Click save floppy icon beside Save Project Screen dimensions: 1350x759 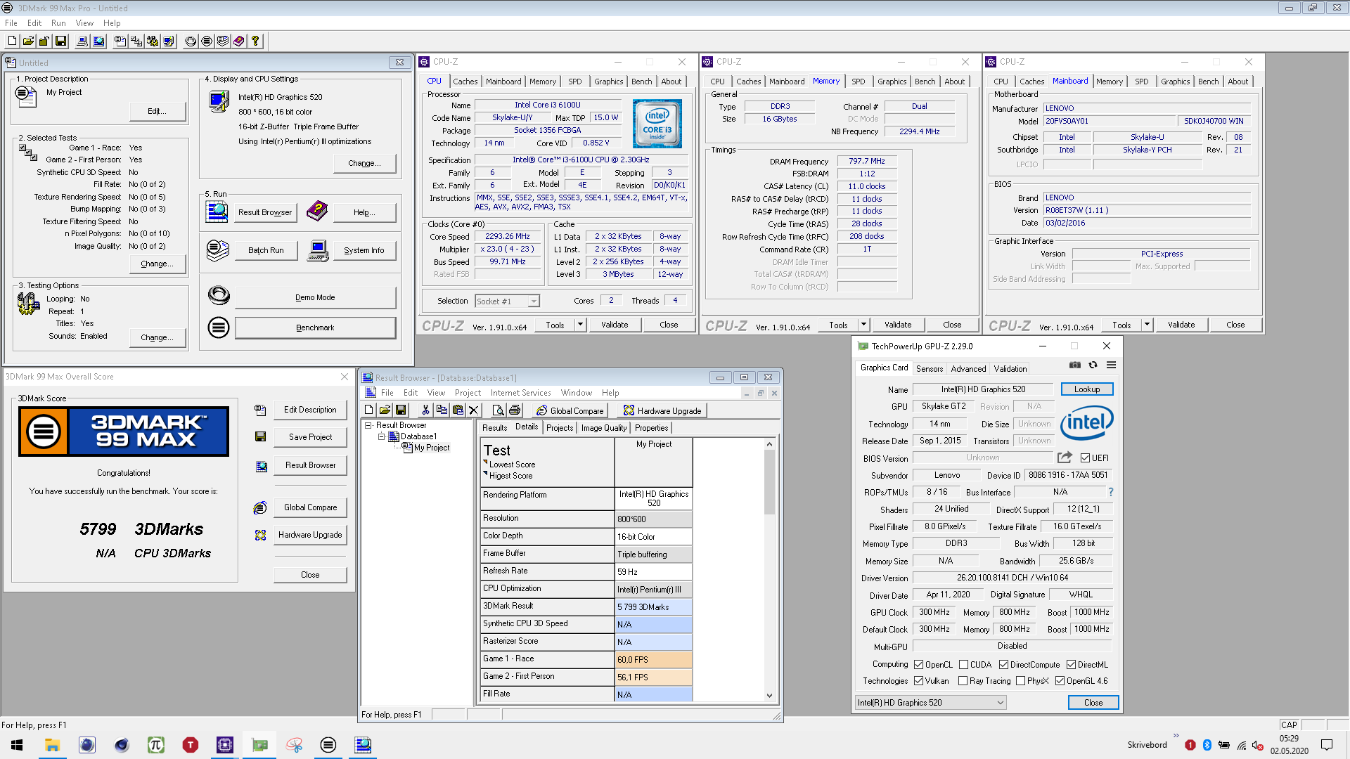pos(260,437)
